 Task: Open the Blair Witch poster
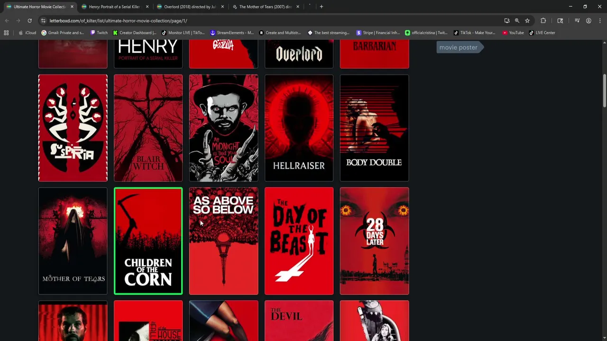coord(148,128)
